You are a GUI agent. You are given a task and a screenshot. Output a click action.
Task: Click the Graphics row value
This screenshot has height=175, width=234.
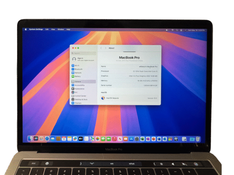pos(143,76)
